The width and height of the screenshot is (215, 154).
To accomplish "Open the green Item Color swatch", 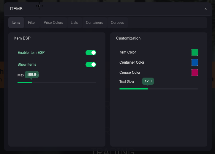I will tap(195, 52).
